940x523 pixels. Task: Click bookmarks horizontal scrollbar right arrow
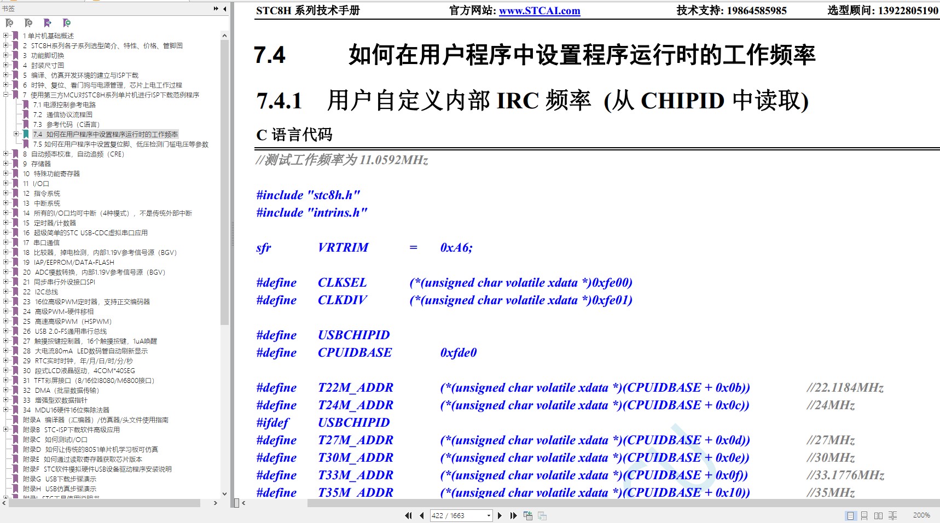pyautogui.click(x=215, y=503)
